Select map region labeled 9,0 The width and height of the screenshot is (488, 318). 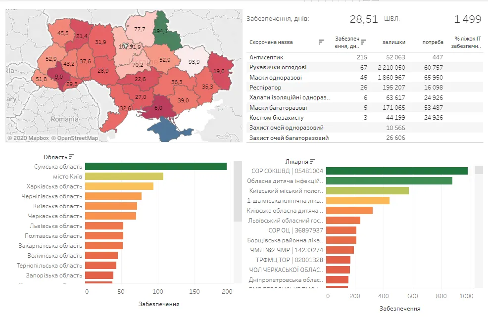tap(58, 77)
